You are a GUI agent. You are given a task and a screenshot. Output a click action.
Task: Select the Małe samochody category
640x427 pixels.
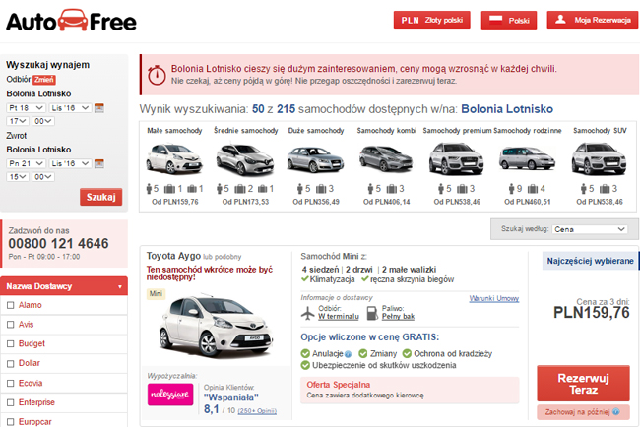pyautogui.click(x=174, y=166)
